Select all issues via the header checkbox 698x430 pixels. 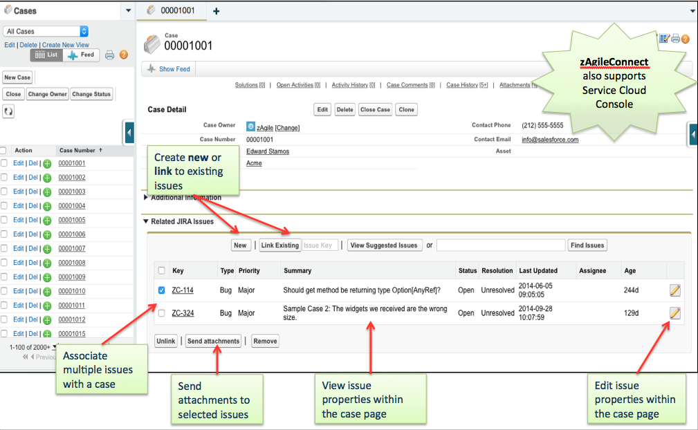tap(160, 270)
